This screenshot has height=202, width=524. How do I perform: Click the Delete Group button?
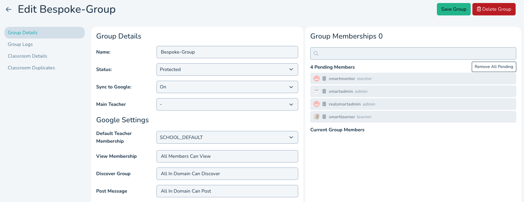tap(494, 9)
